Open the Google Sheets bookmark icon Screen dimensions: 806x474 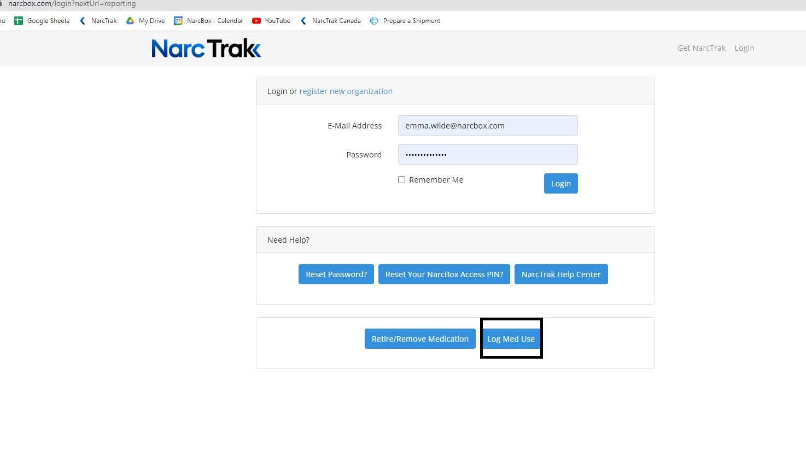[x=19, y=21]
